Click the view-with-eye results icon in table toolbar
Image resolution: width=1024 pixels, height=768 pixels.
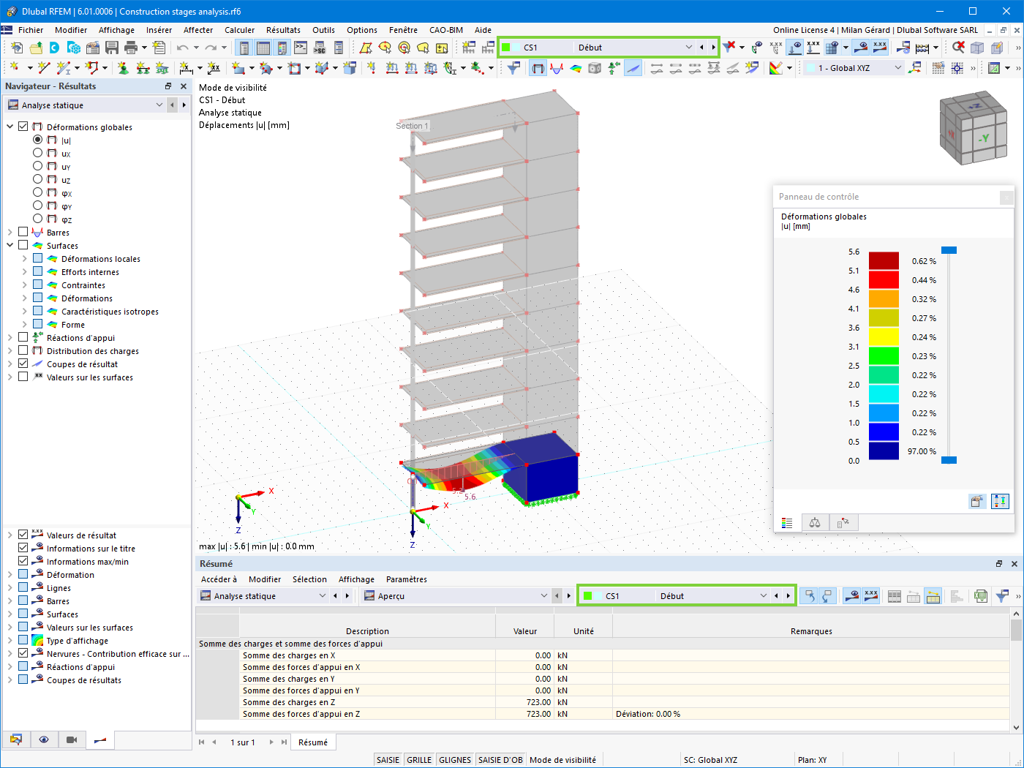[x=851, y=596]
